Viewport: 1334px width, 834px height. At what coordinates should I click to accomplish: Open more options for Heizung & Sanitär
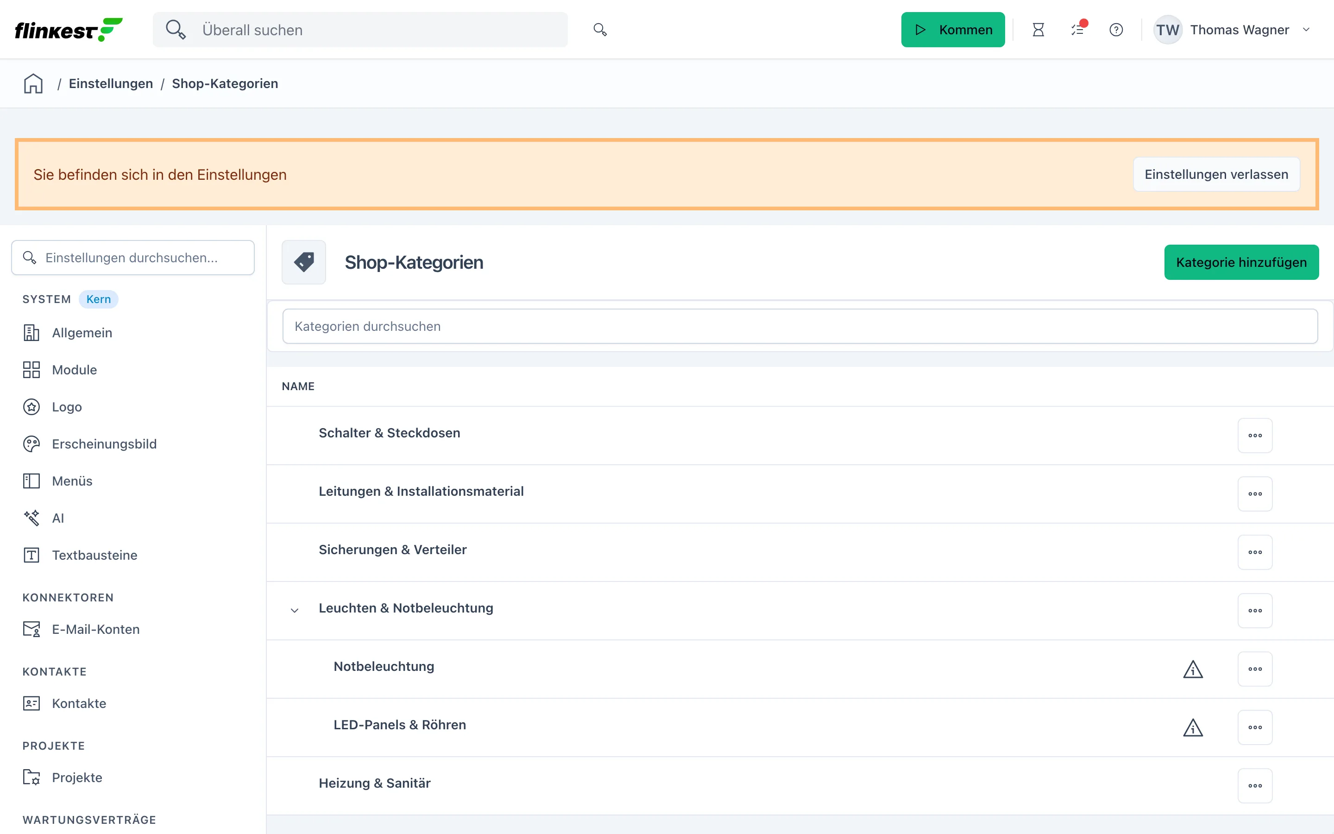(1255, 786)
